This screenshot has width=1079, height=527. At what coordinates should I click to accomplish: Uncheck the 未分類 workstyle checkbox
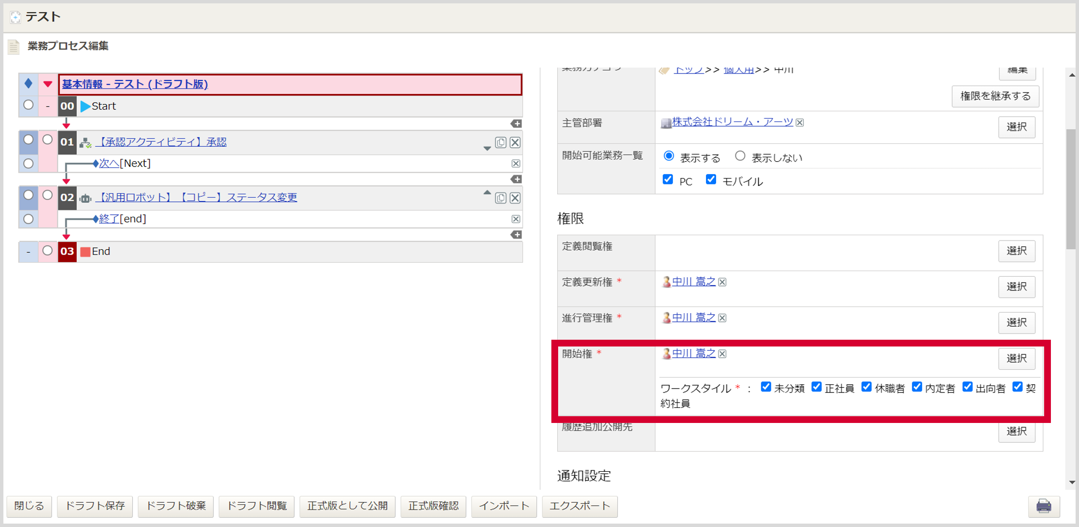coord(766,387)
